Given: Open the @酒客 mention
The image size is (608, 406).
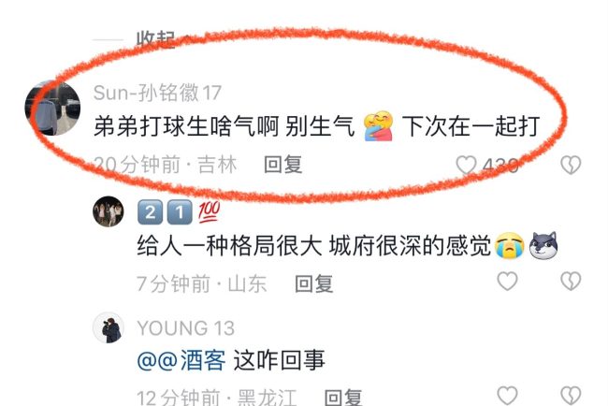Looking at the screenshot, I should click(181, 361).
